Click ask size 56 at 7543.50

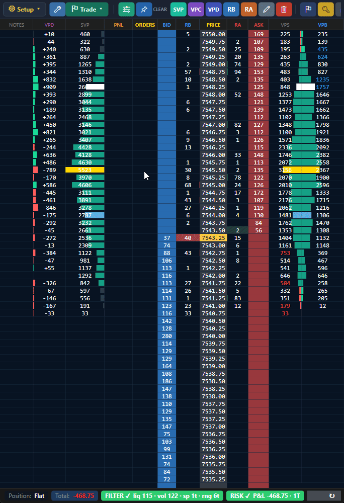point(259,230)
